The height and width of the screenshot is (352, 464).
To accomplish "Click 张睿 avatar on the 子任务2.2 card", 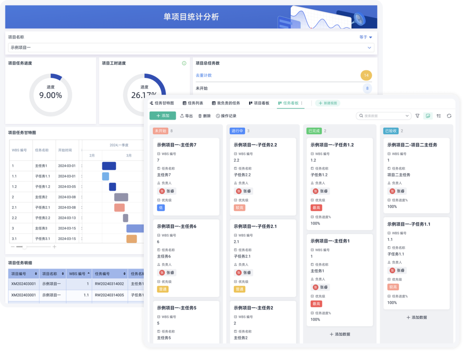I will (x=239, y=191).
